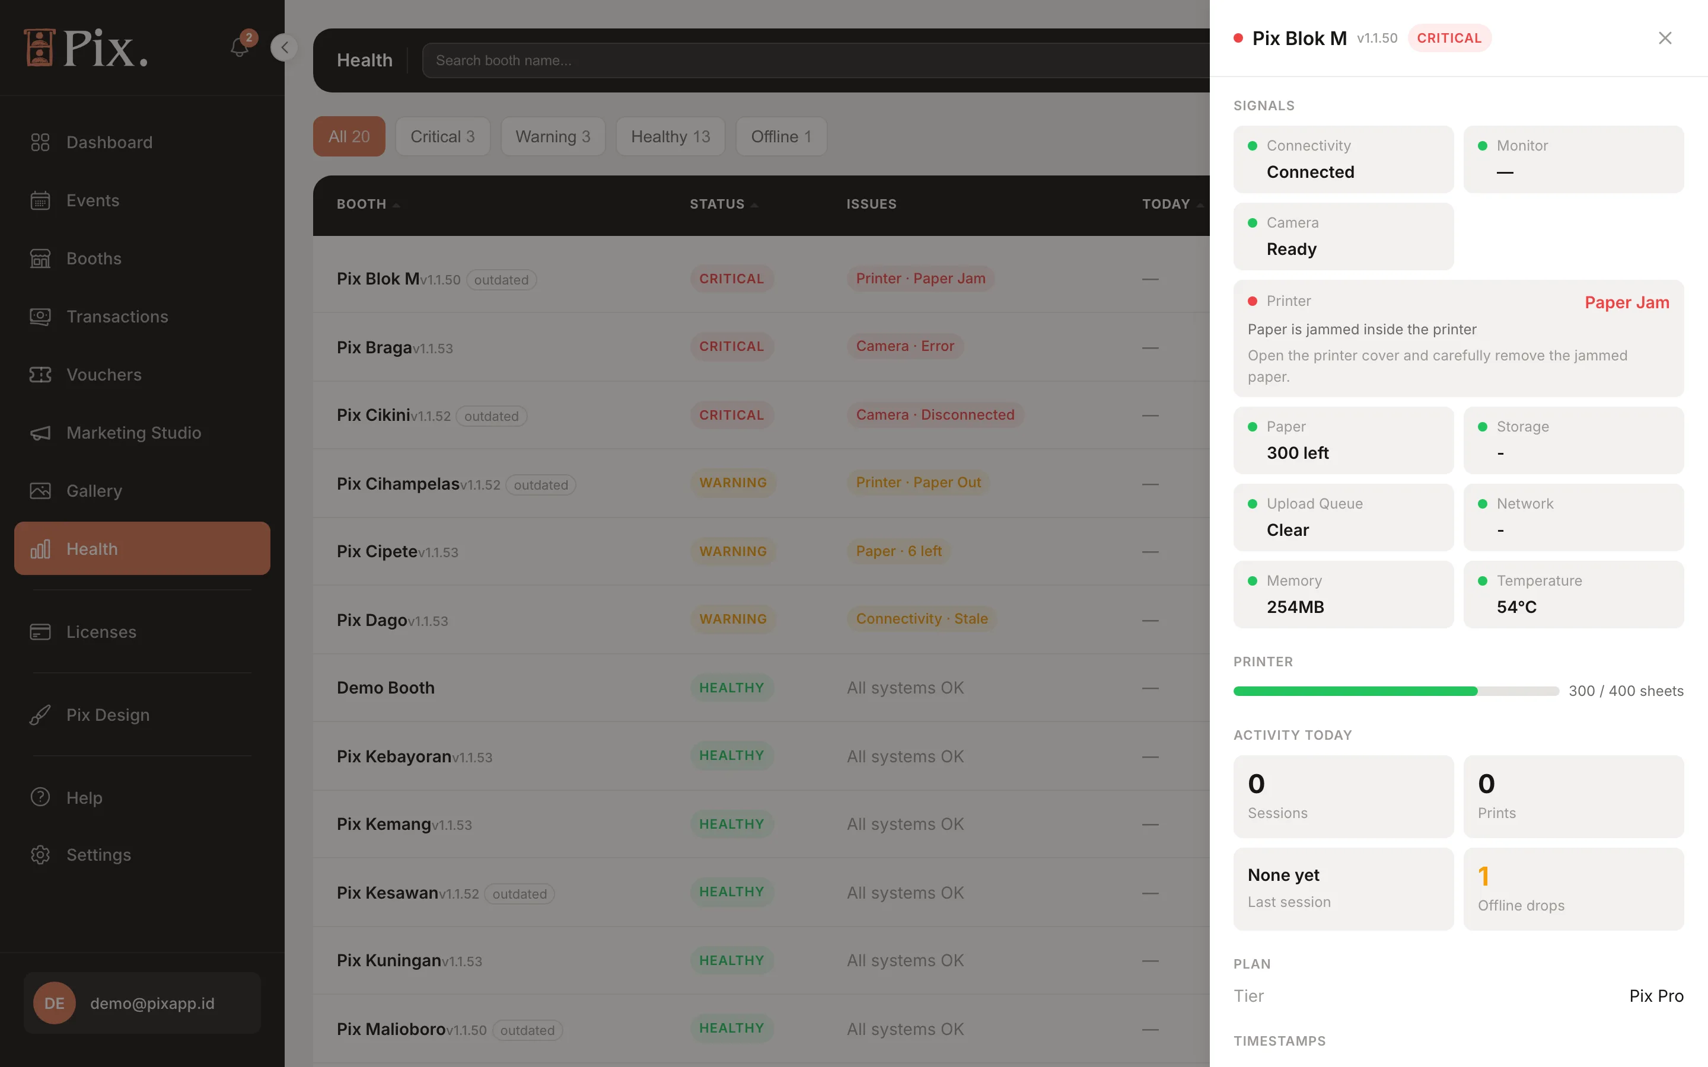Click Printer · Paper Out issue tag

pyautogui.click(x=917, y=483)
